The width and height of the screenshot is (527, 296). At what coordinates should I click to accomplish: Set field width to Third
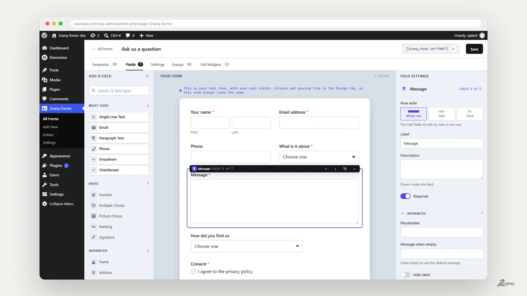(x=470, y=114)
